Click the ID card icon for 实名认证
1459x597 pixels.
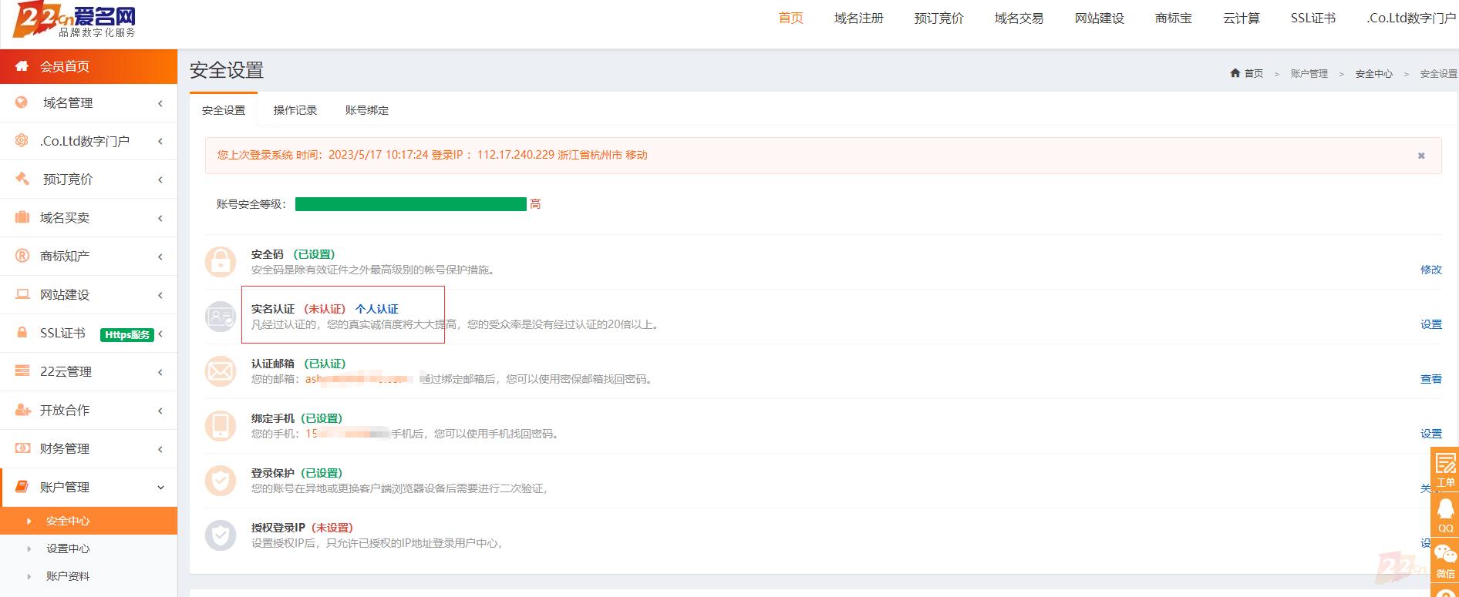[221, 317]
